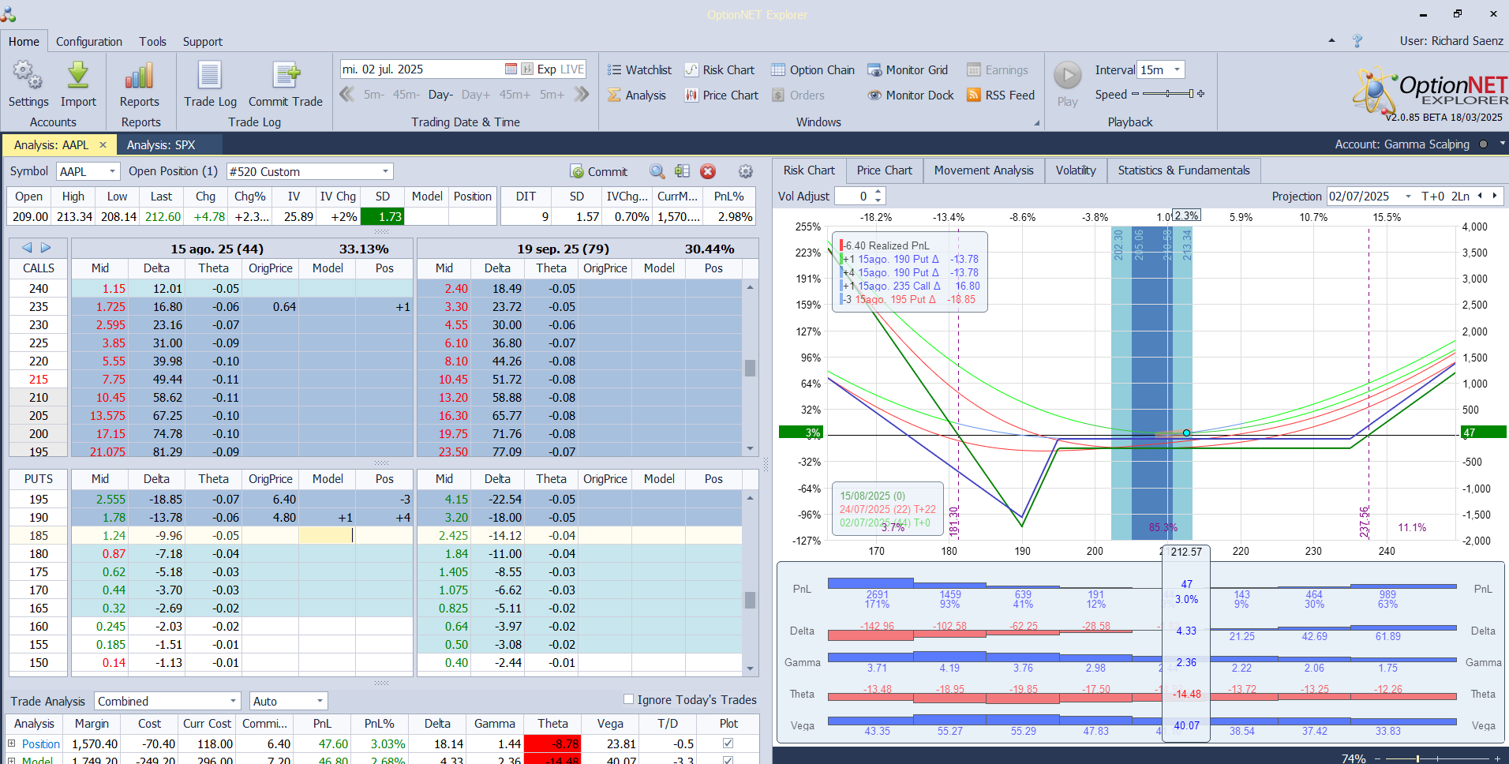The width and height of the screenshot is (1509, 764).
Task: Toggle Plot checkbox for Position row
Action: (728, 743)
